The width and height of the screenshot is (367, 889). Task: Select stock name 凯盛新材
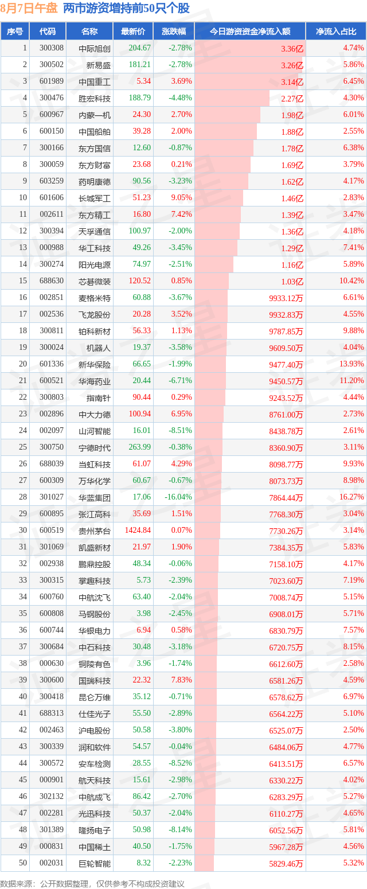(x=95, y=548)
